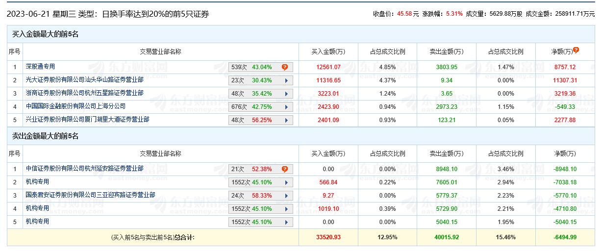Expand the arrow beside 48次 56.25% for 兴业证券
The image size is (602, 252).
[285, 120]
